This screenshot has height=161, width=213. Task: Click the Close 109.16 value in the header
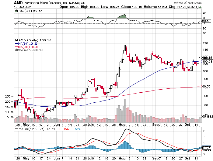pos(131,7)
